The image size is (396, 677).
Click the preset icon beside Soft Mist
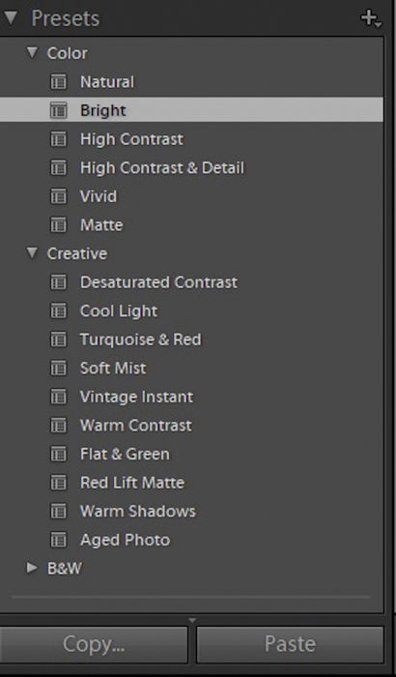click(58, 368)
